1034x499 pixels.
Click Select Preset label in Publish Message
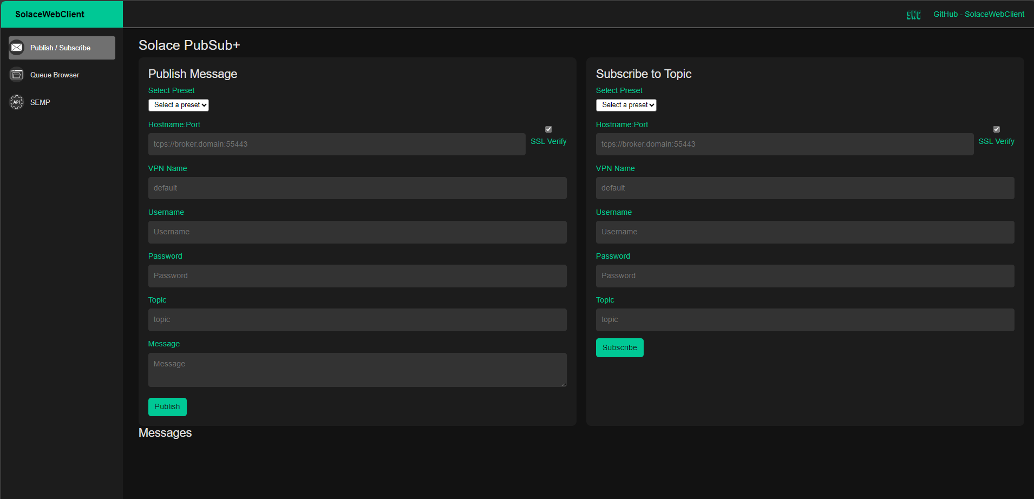pos(171,90)
